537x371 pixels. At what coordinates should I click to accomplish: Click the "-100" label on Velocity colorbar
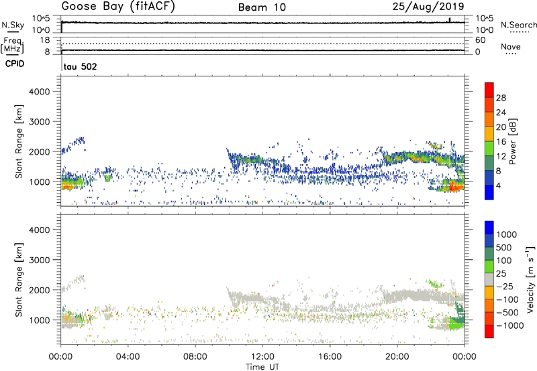(507, 299)
